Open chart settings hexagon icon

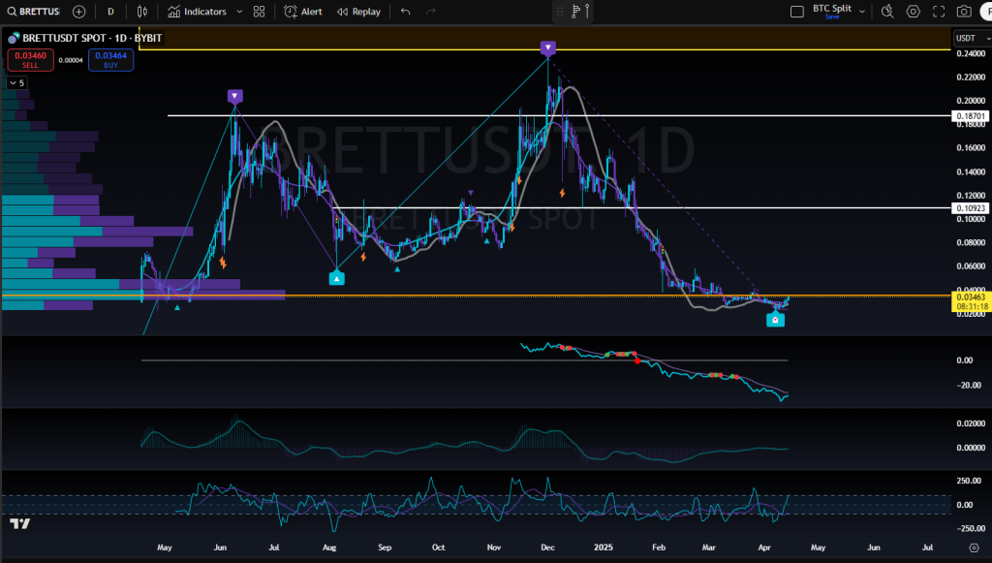(913, 12)
